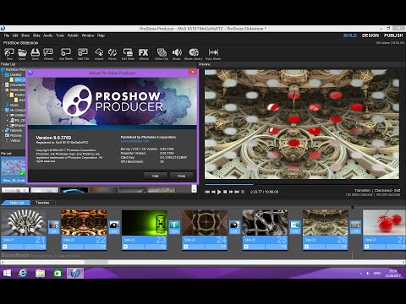
Task: Click the Add Title slide icon
Action: coord(83,53)
